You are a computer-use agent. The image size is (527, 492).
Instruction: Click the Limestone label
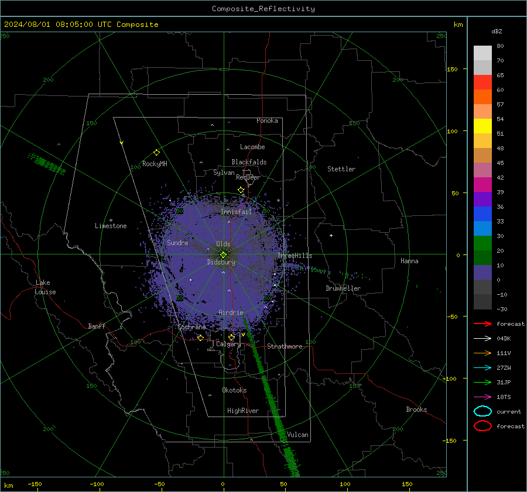coord(111,226)
